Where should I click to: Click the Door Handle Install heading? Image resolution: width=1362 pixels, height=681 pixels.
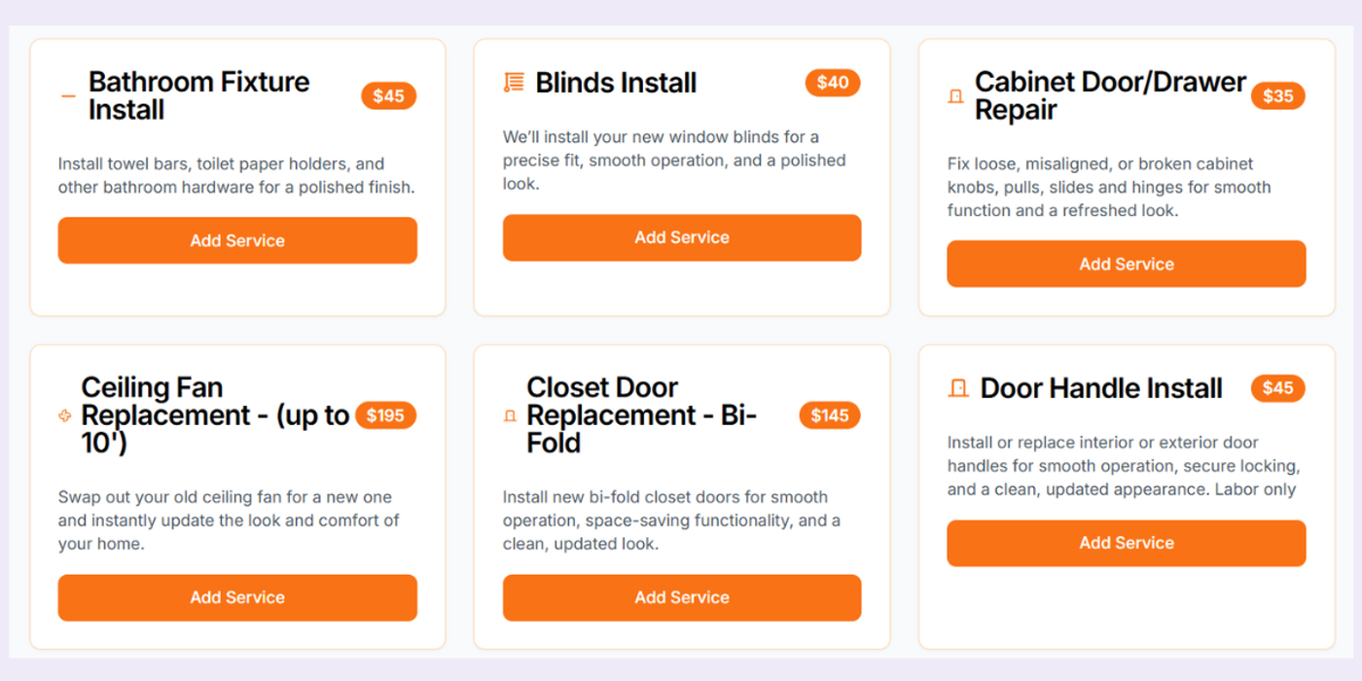tap(1100, 387)
